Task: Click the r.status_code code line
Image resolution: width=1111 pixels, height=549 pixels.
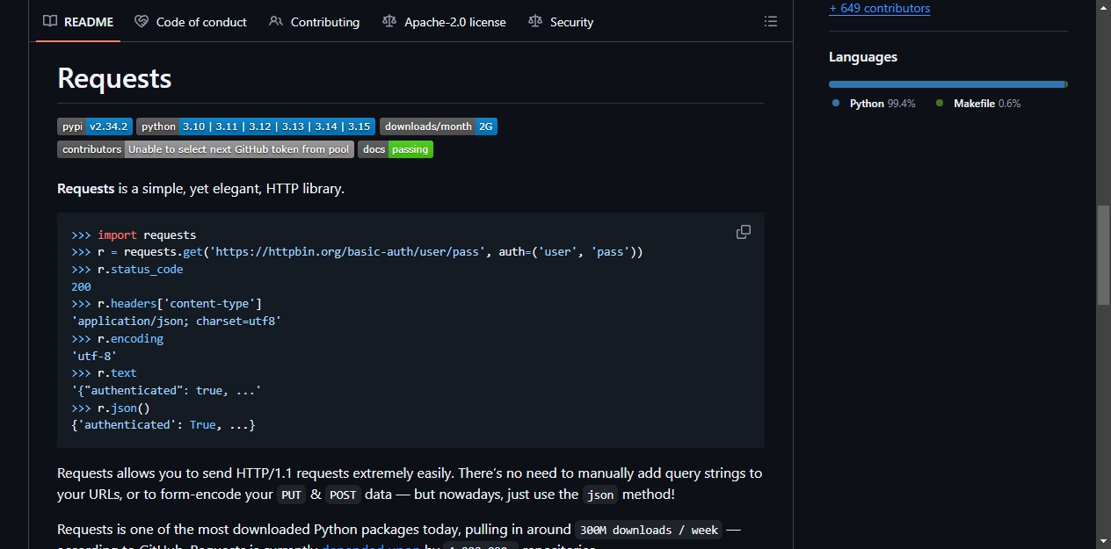Action: coord(127,269)
